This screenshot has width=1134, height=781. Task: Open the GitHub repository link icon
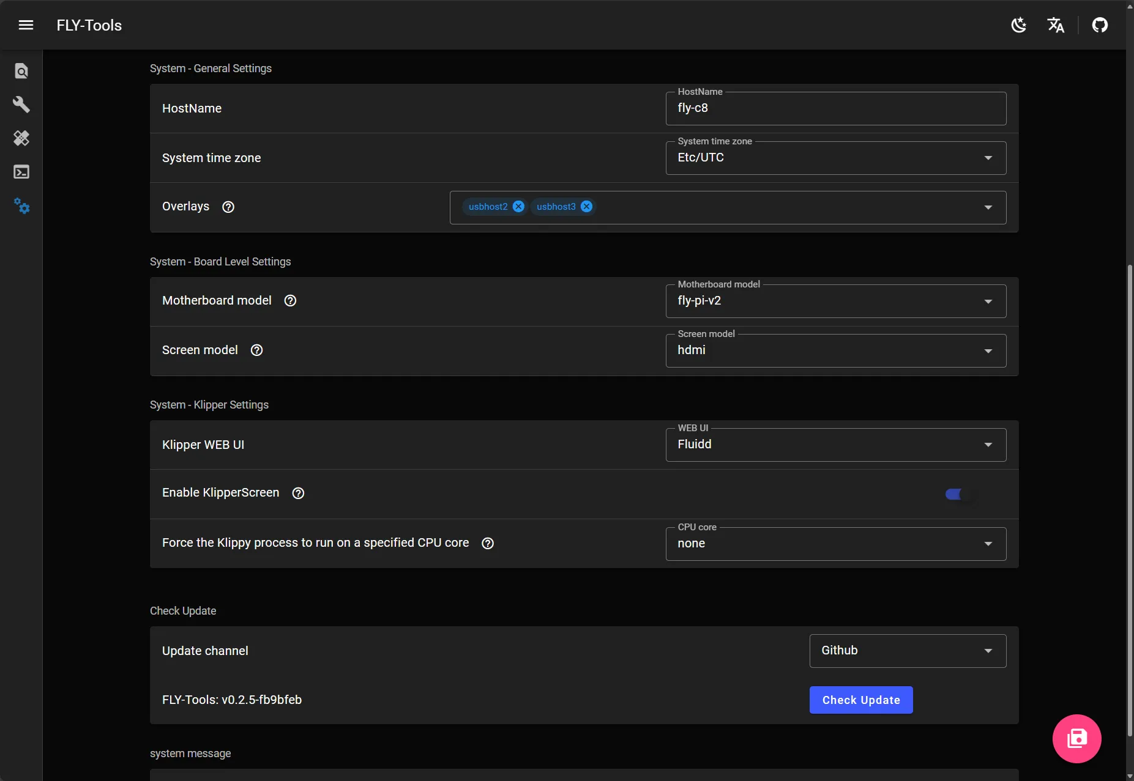point(1100,25)
